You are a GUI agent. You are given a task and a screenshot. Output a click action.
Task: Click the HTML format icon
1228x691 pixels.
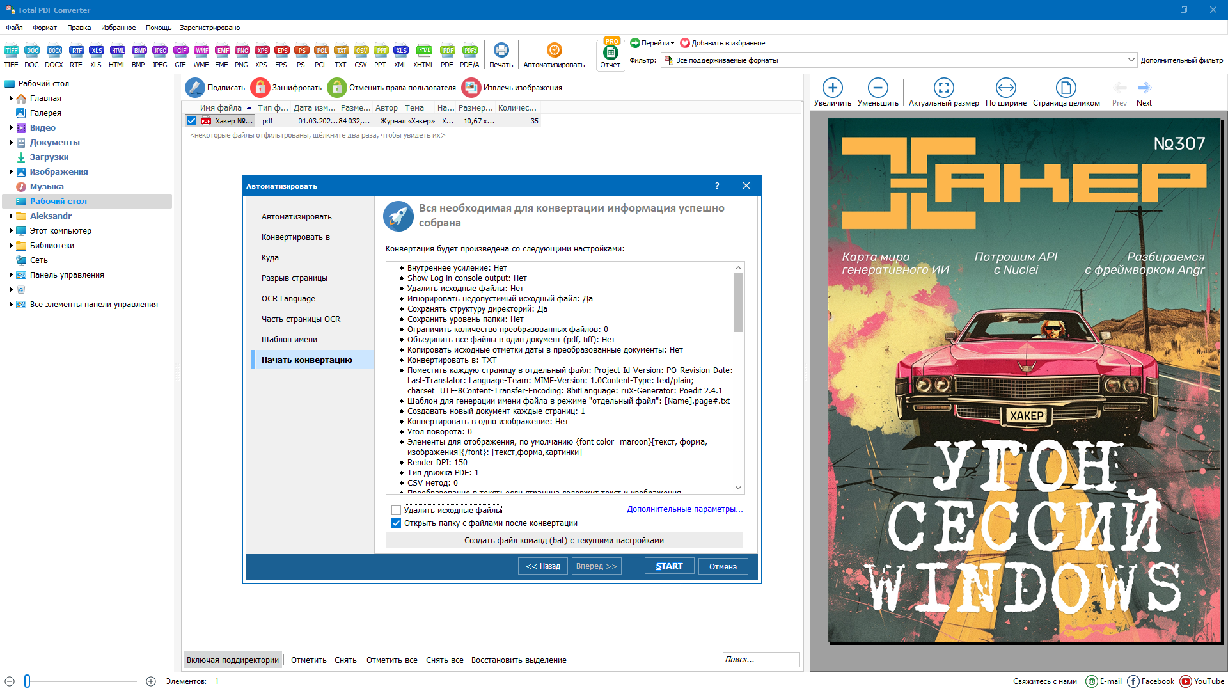(x=117, y=56)
